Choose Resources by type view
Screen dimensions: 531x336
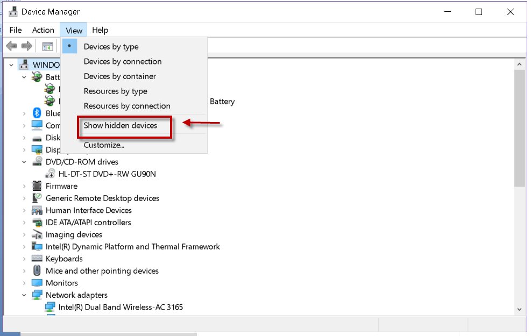(x=116, y=91)
